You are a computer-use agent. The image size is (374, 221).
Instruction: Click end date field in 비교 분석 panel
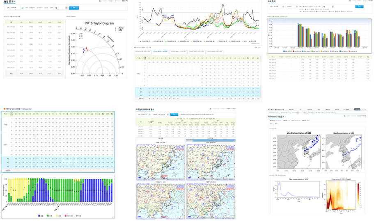click(291, 7)
